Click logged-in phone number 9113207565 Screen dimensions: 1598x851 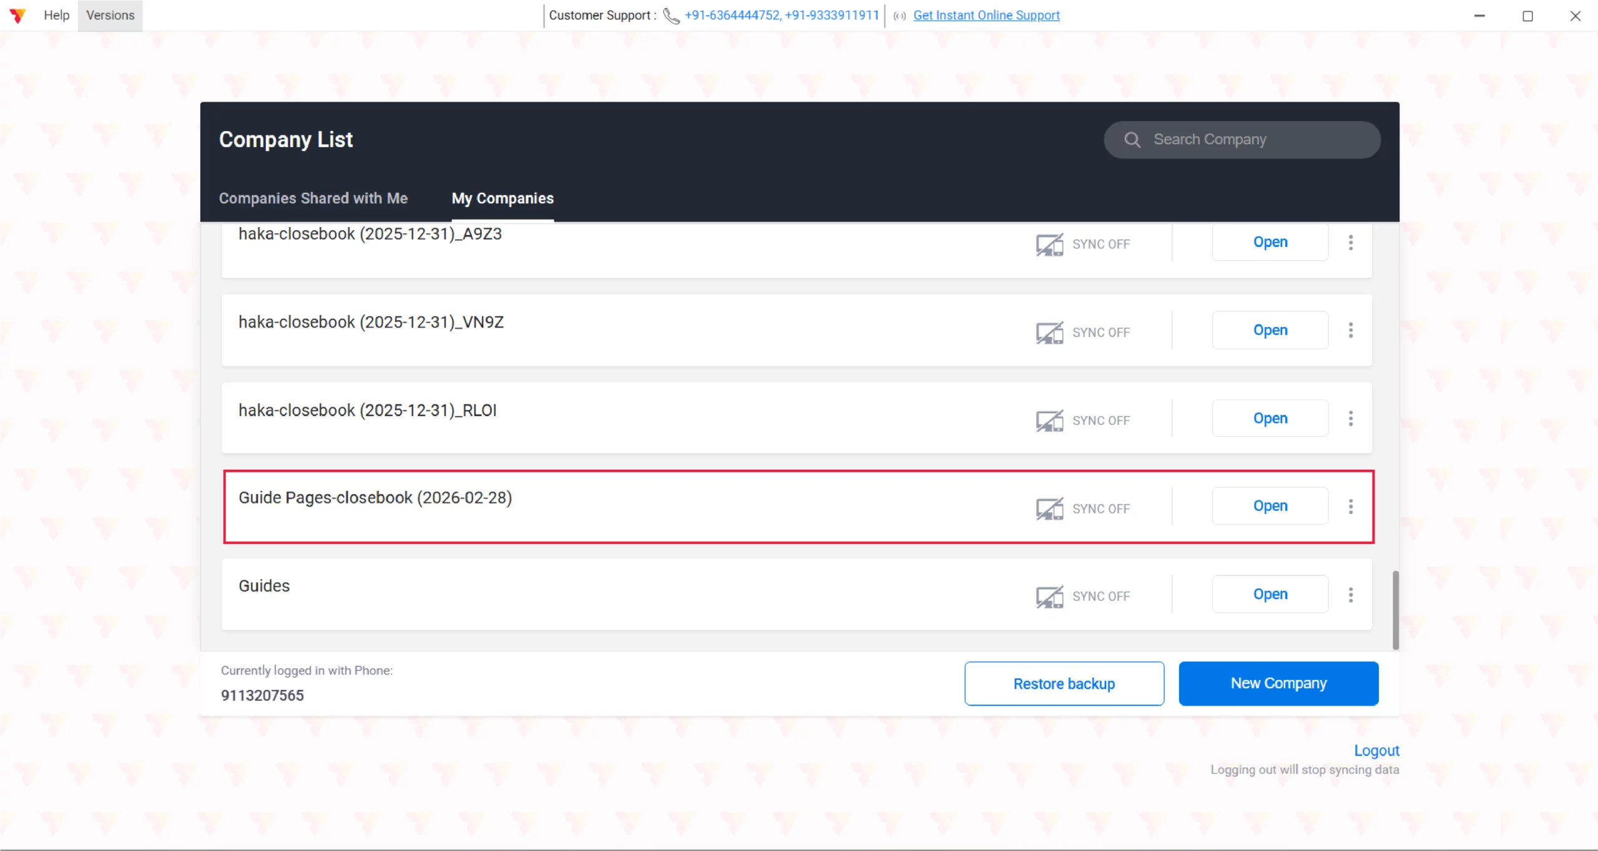262,696
